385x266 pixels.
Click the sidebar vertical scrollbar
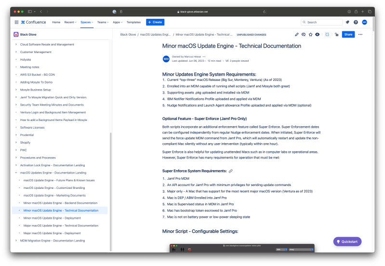coord(111,192)
